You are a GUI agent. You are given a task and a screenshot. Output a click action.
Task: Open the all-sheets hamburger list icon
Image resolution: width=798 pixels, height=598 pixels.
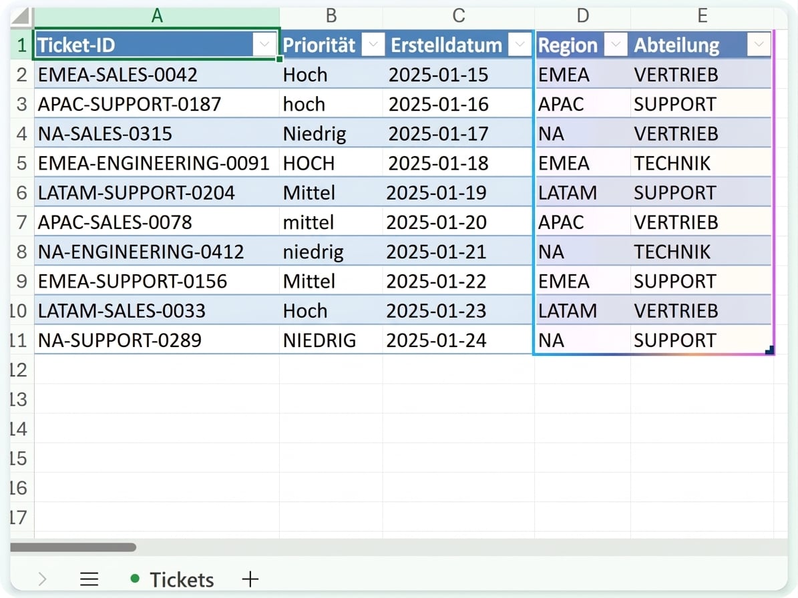click(x=89, y=579)
